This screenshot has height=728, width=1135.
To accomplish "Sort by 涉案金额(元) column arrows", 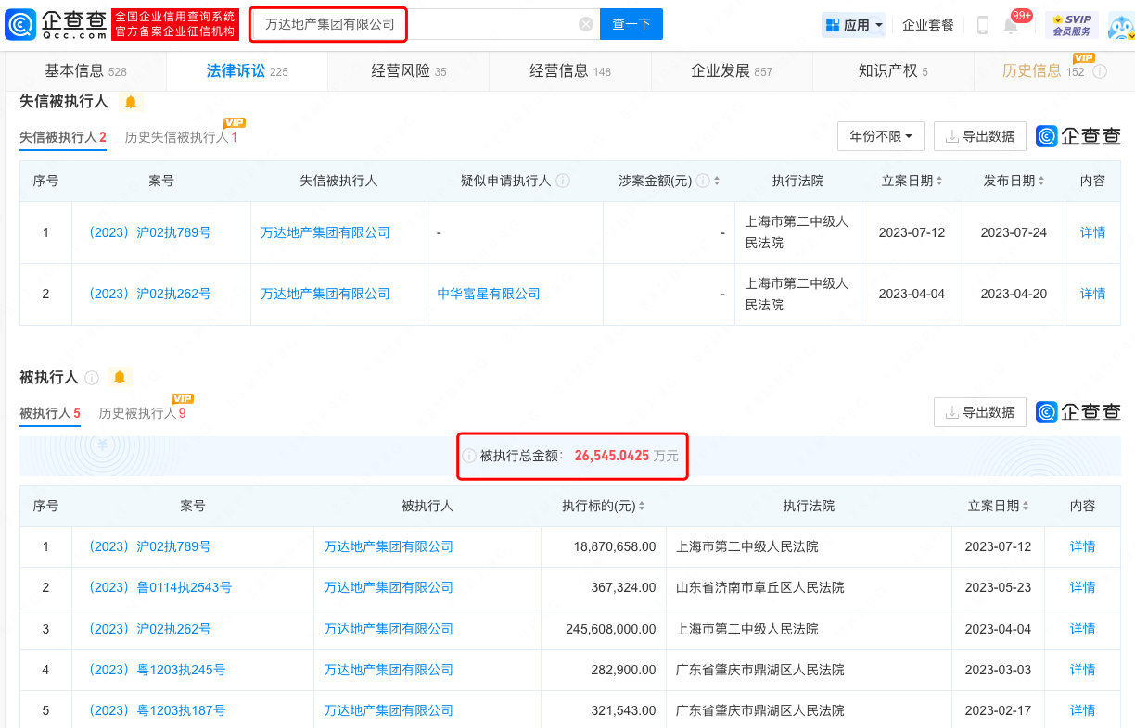I will point(717,181).
